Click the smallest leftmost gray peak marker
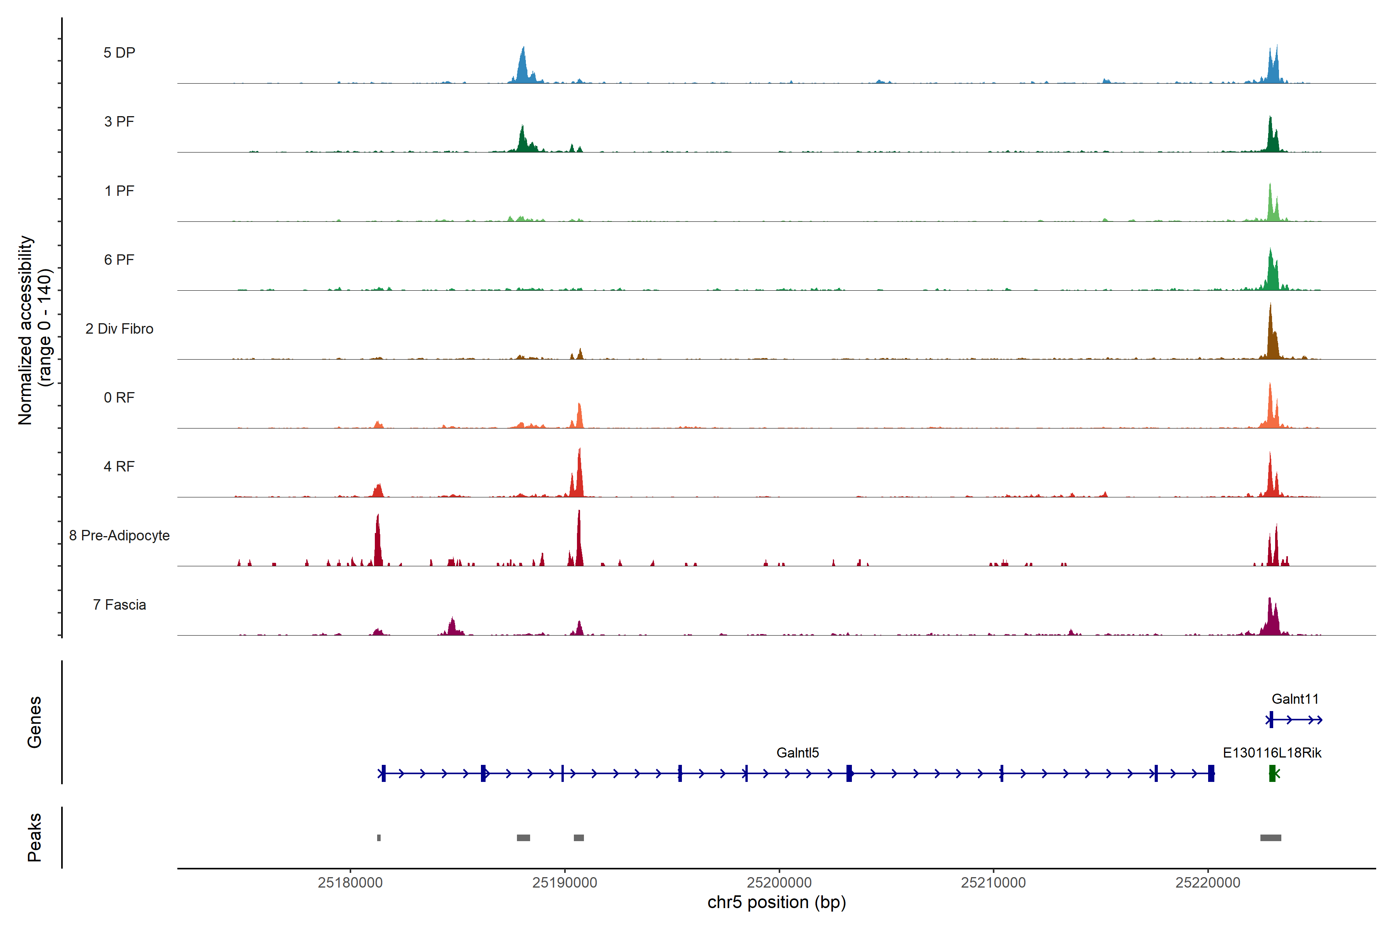Image resolution: width=1394 pixels, height=929 pixels. (x=379, y=837)
